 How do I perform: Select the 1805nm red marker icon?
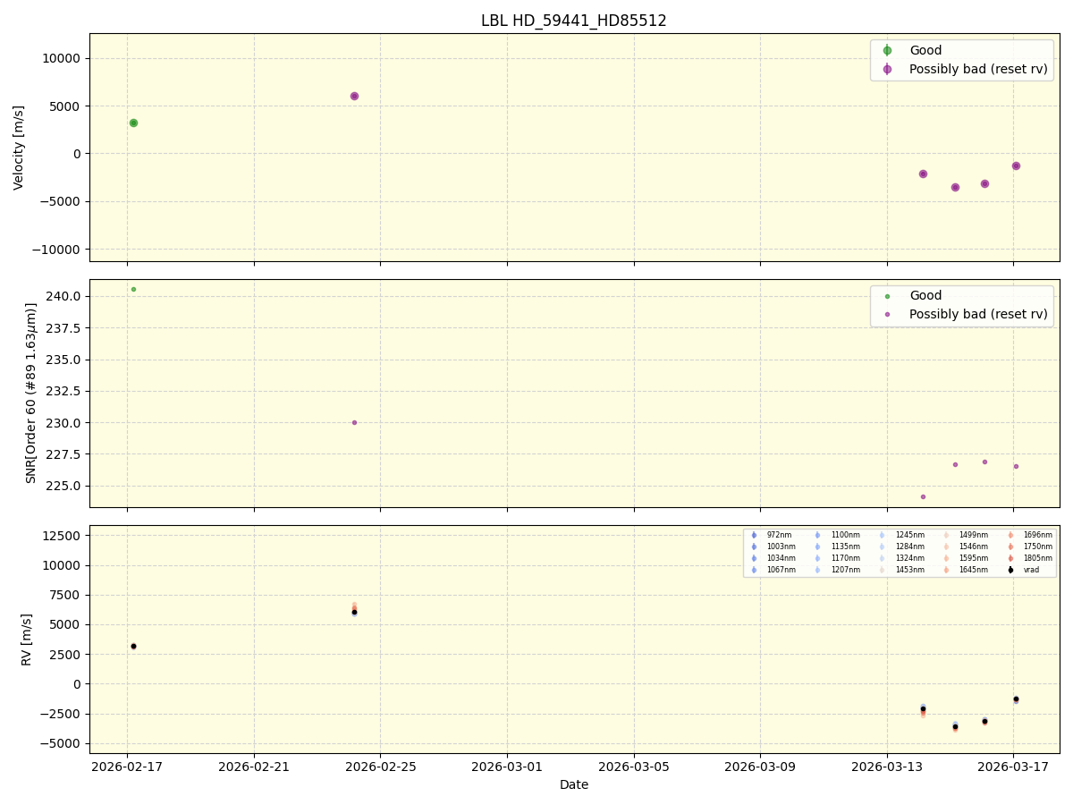click(1010, 557)
